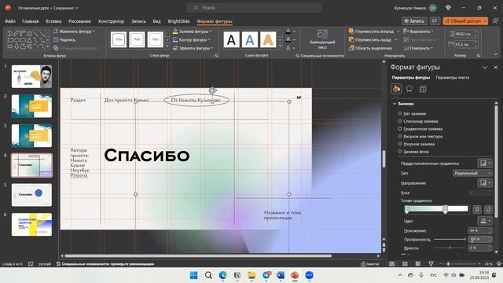Click the Pinterest link on slide

click(79, 175)
